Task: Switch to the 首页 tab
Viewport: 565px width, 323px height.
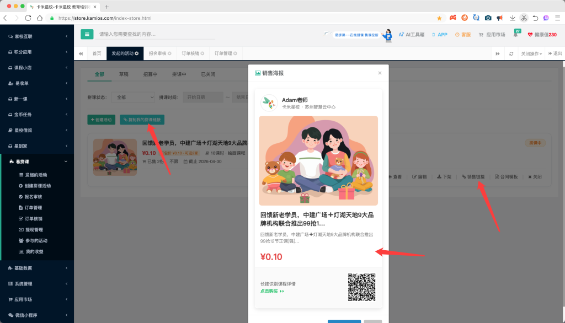Action: tap(97, 53)
